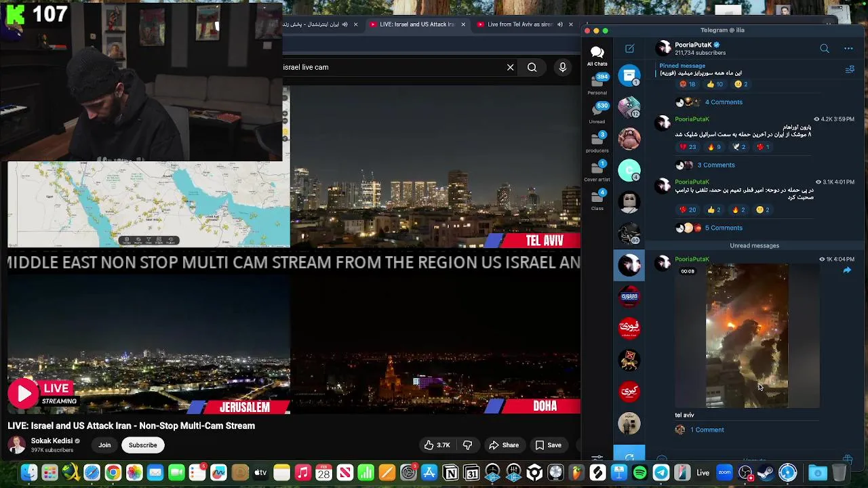Forward the tel aviv video post
868x488 pixels.
[x=847, y=270]
